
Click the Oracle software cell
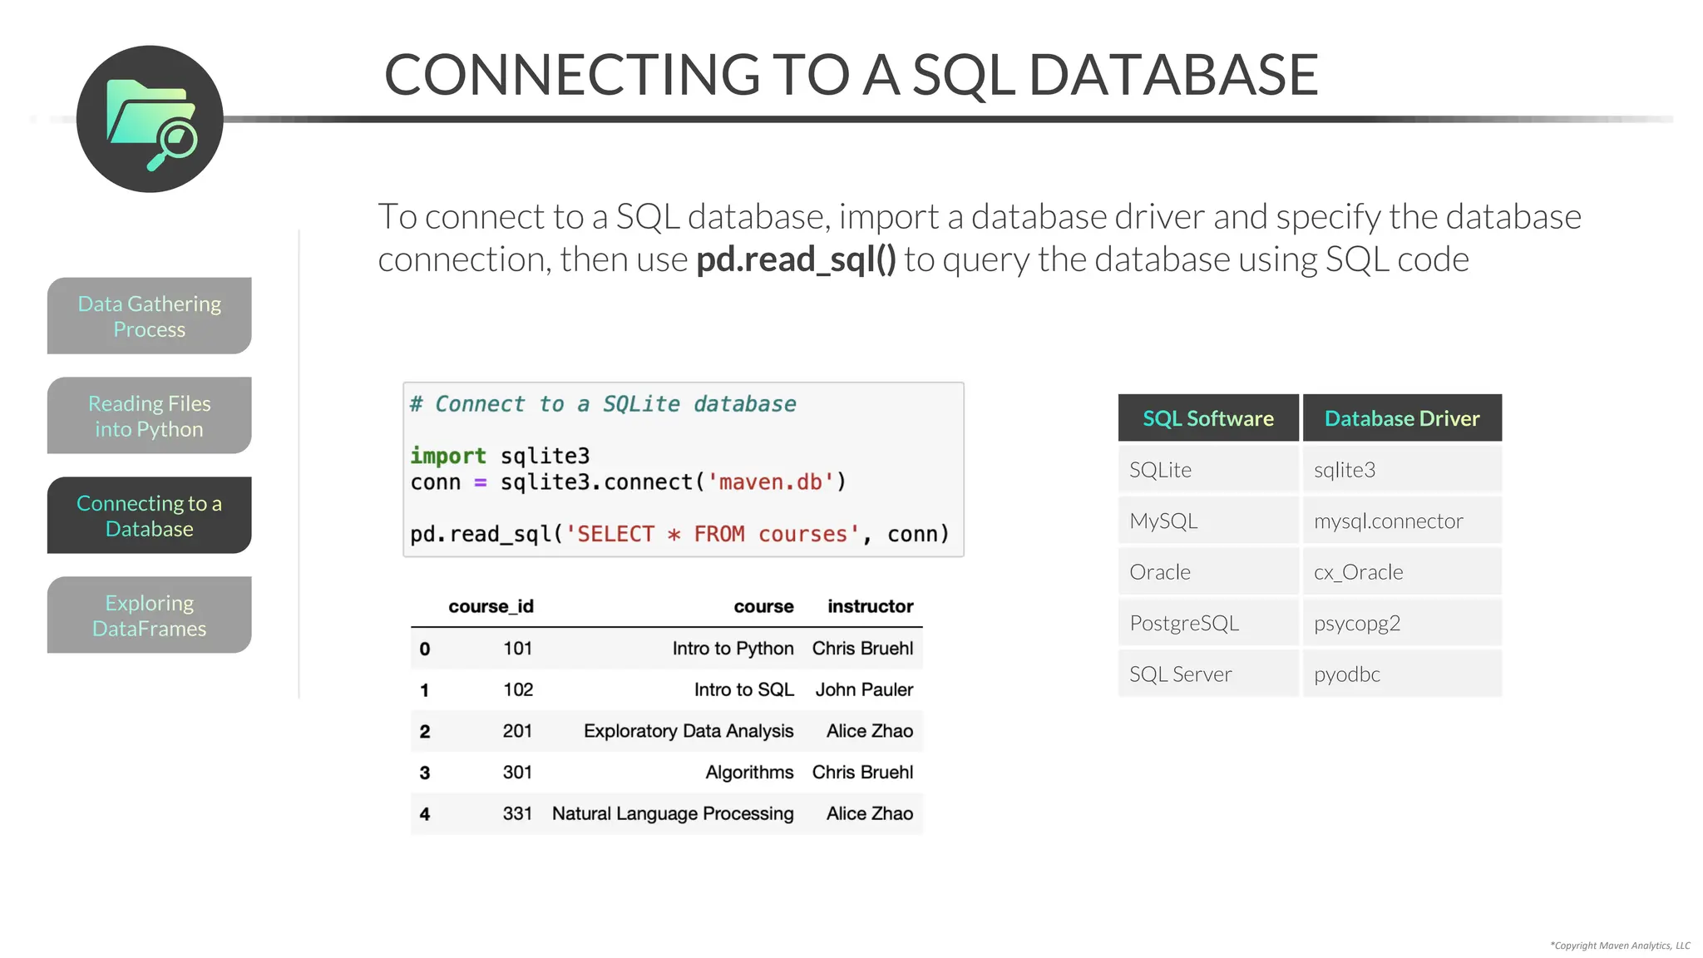1208,572
